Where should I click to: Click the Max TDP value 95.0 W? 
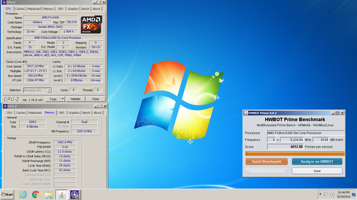point(72,22)
